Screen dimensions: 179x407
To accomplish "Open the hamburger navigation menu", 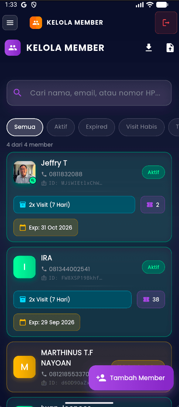I will click(10, 23).
